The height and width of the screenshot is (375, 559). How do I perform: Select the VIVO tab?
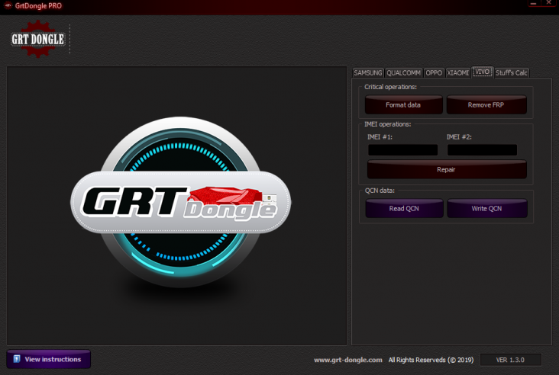point(483,72)
